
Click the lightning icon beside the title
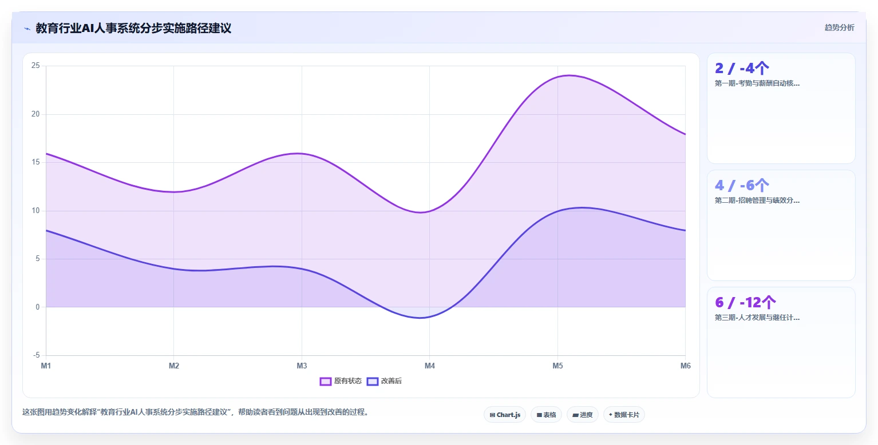point(27,28)
